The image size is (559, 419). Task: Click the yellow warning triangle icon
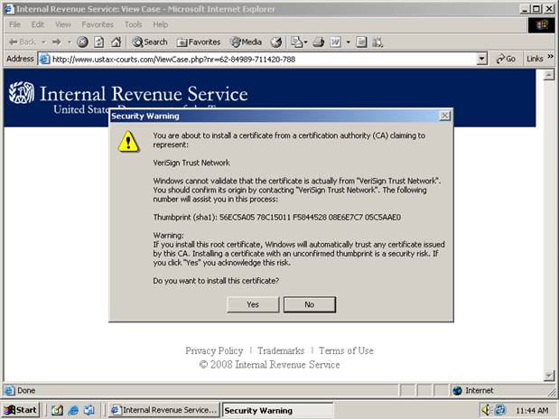128,142
